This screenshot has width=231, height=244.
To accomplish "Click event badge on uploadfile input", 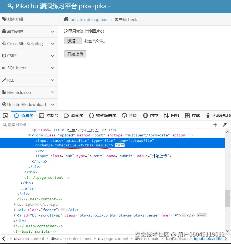I will point(120,145).
